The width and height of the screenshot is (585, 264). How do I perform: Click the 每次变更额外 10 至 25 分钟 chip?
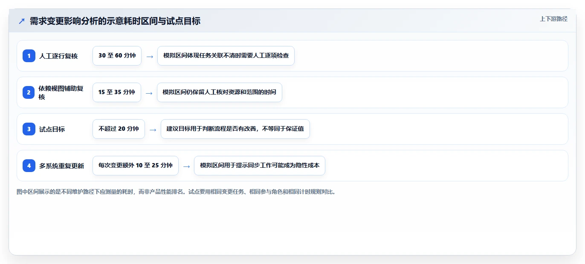click(136, 166)
